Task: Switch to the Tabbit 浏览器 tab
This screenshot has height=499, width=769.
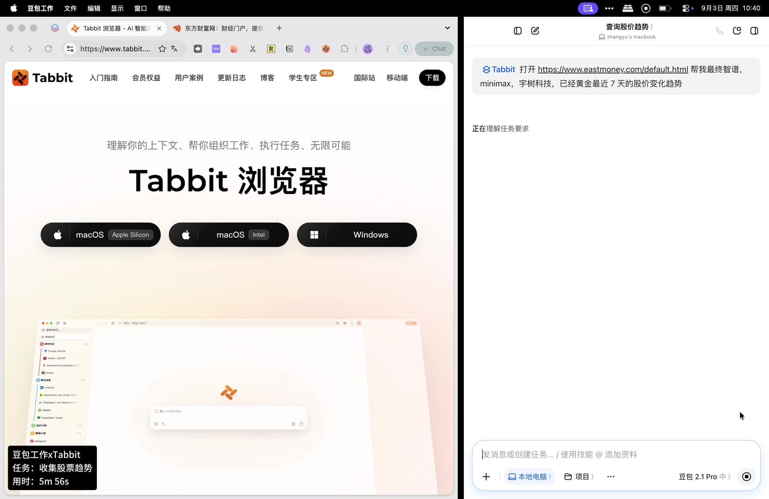Action: 116,28
